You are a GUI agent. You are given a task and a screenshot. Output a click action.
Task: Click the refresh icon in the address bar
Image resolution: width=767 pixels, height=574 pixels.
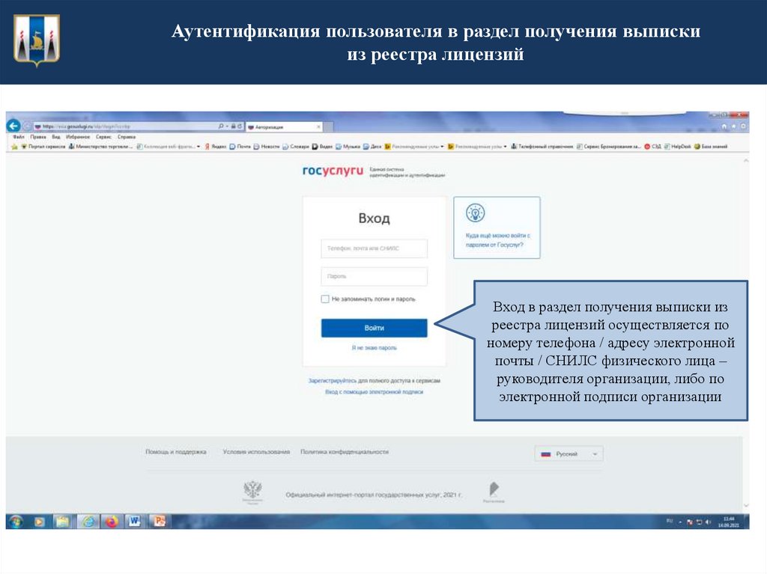[240, 126]
